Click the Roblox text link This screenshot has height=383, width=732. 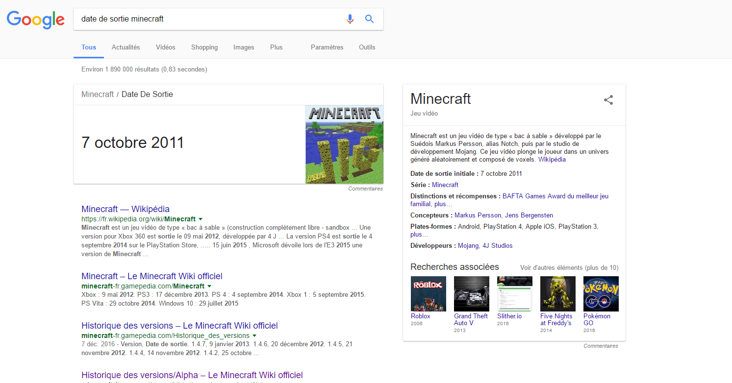[x=421, y=316]
